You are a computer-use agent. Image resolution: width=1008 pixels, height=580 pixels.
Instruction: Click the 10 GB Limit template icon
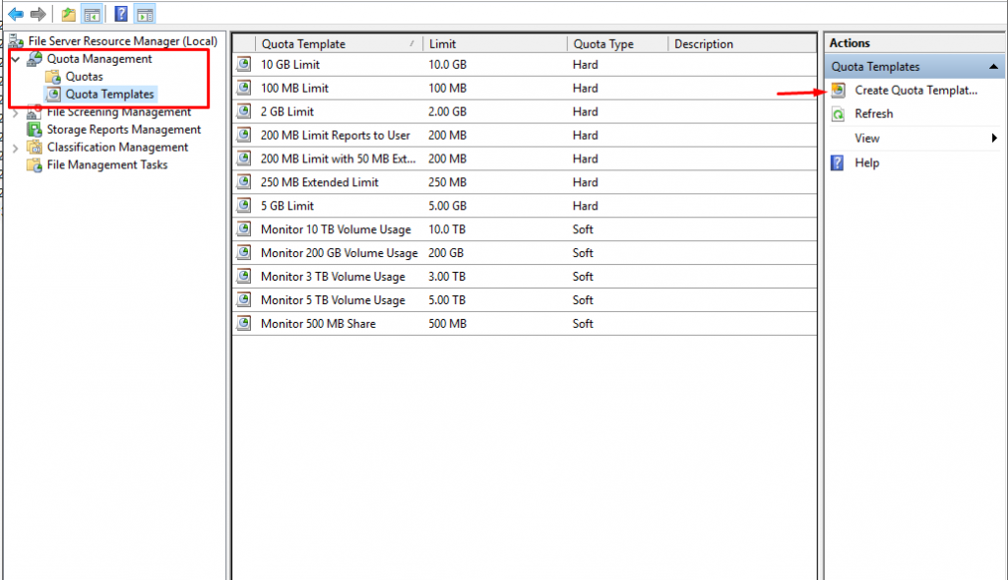[244, 65]
